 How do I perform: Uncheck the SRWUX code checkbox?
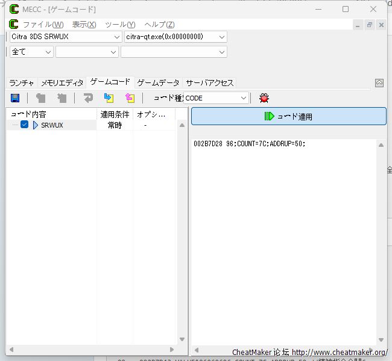[x=25, y=125]
